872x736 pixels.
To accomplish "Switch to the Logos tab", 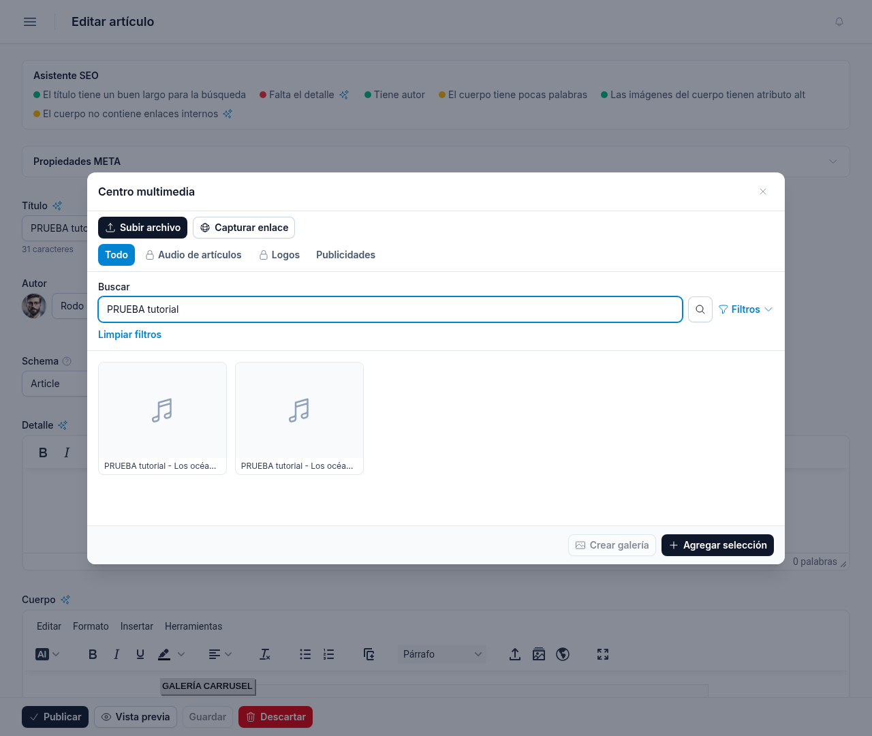I will (x=279, y=255).
